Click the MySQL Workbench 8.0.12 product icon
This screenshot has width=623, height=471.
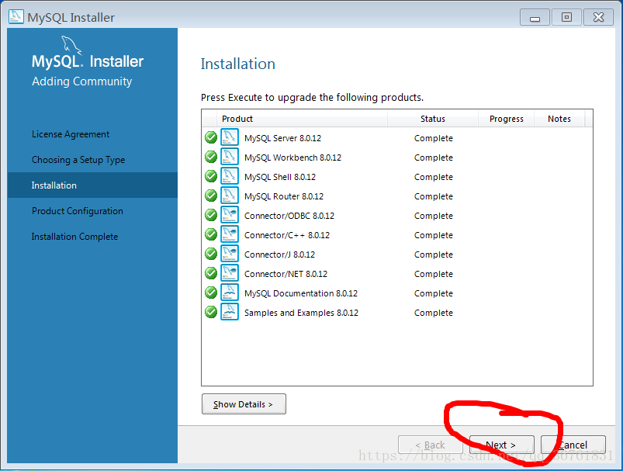pos(230,157)
